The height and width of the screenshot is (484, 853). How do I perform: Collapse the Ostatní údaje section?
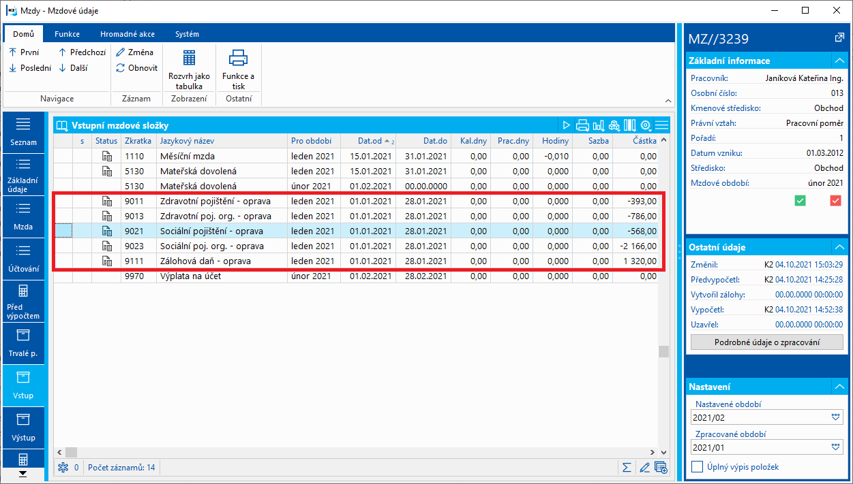839,247
